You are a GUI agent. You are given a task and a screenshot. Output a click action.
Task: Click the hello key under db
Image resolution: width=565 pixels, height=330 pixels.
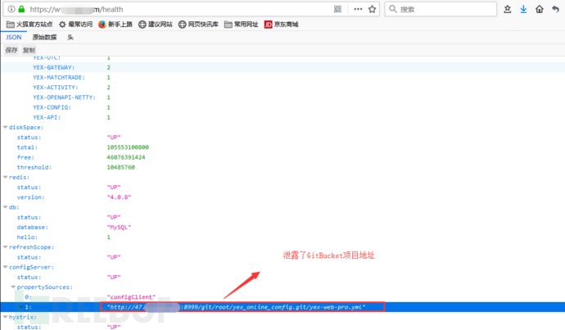(x=27, y=237)
